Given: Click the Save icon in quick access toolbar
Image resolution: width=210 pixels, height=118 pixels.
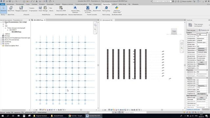Looking at the screenshot, I should pos(10,1).
